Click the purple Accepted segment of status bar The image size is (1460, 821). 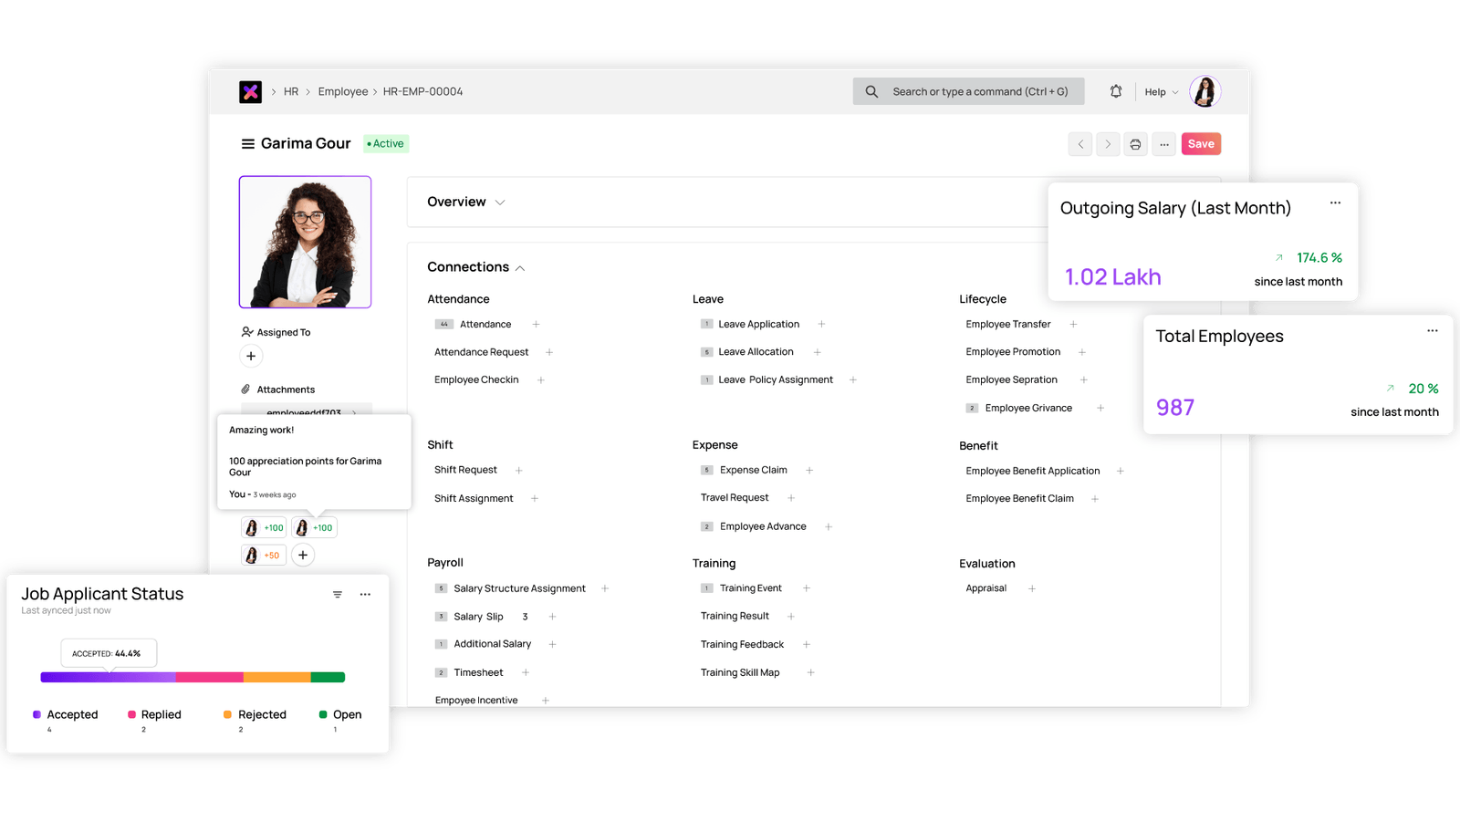click(108, 678)
